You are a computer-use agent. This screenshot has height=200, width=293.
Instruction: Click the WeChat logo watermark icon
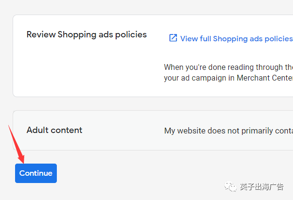(x=231, y=186)
